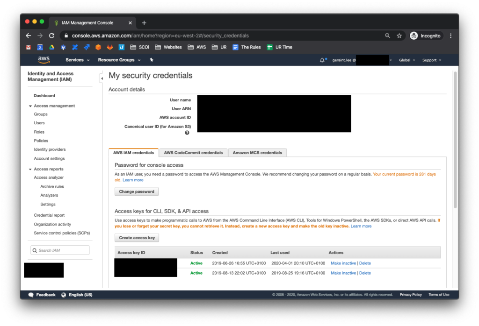Open the Terms of Use footer link
479x326 pixels.
click(439, 295)
